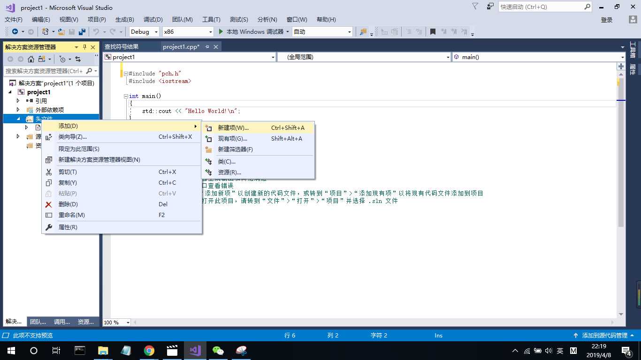Viewport: 641px width, 360px height.
Task: Collapse the project1 tree node
Action: (10, 92)
